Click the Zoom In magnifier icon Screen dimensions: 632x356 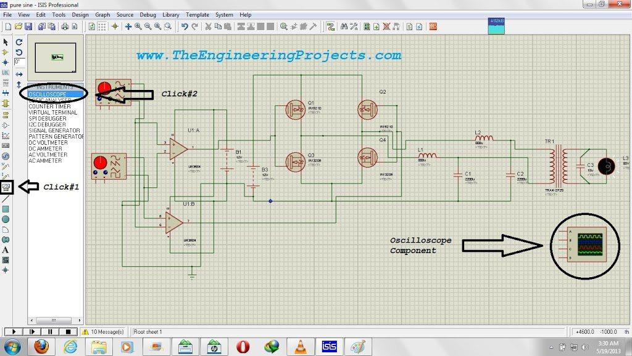(138, 26)
